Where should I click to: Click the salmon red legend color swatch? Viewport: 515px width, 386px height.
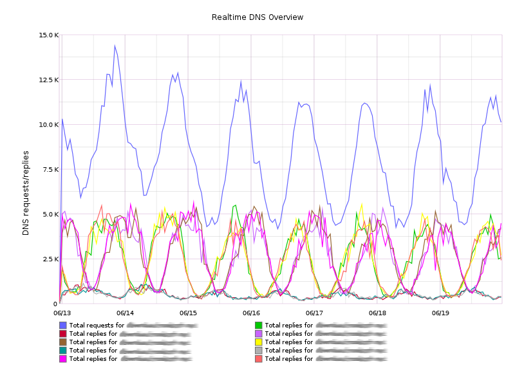pos(259,359)
